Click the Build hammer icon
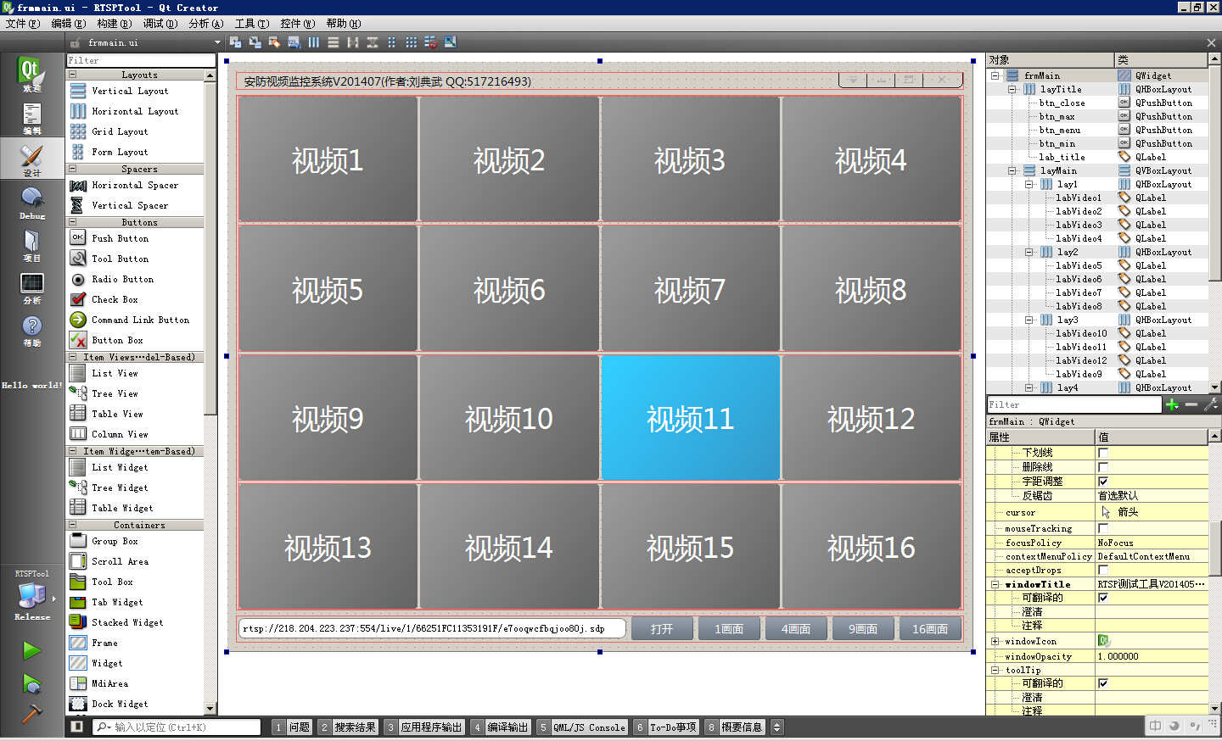Image resolution: width=1222 pixels, height=741 pixels. click(x=31, y=713)
